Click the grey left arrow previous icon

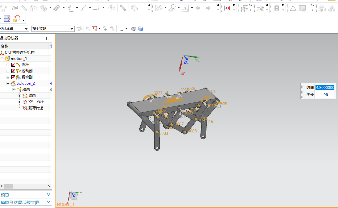tap(198, 8)
